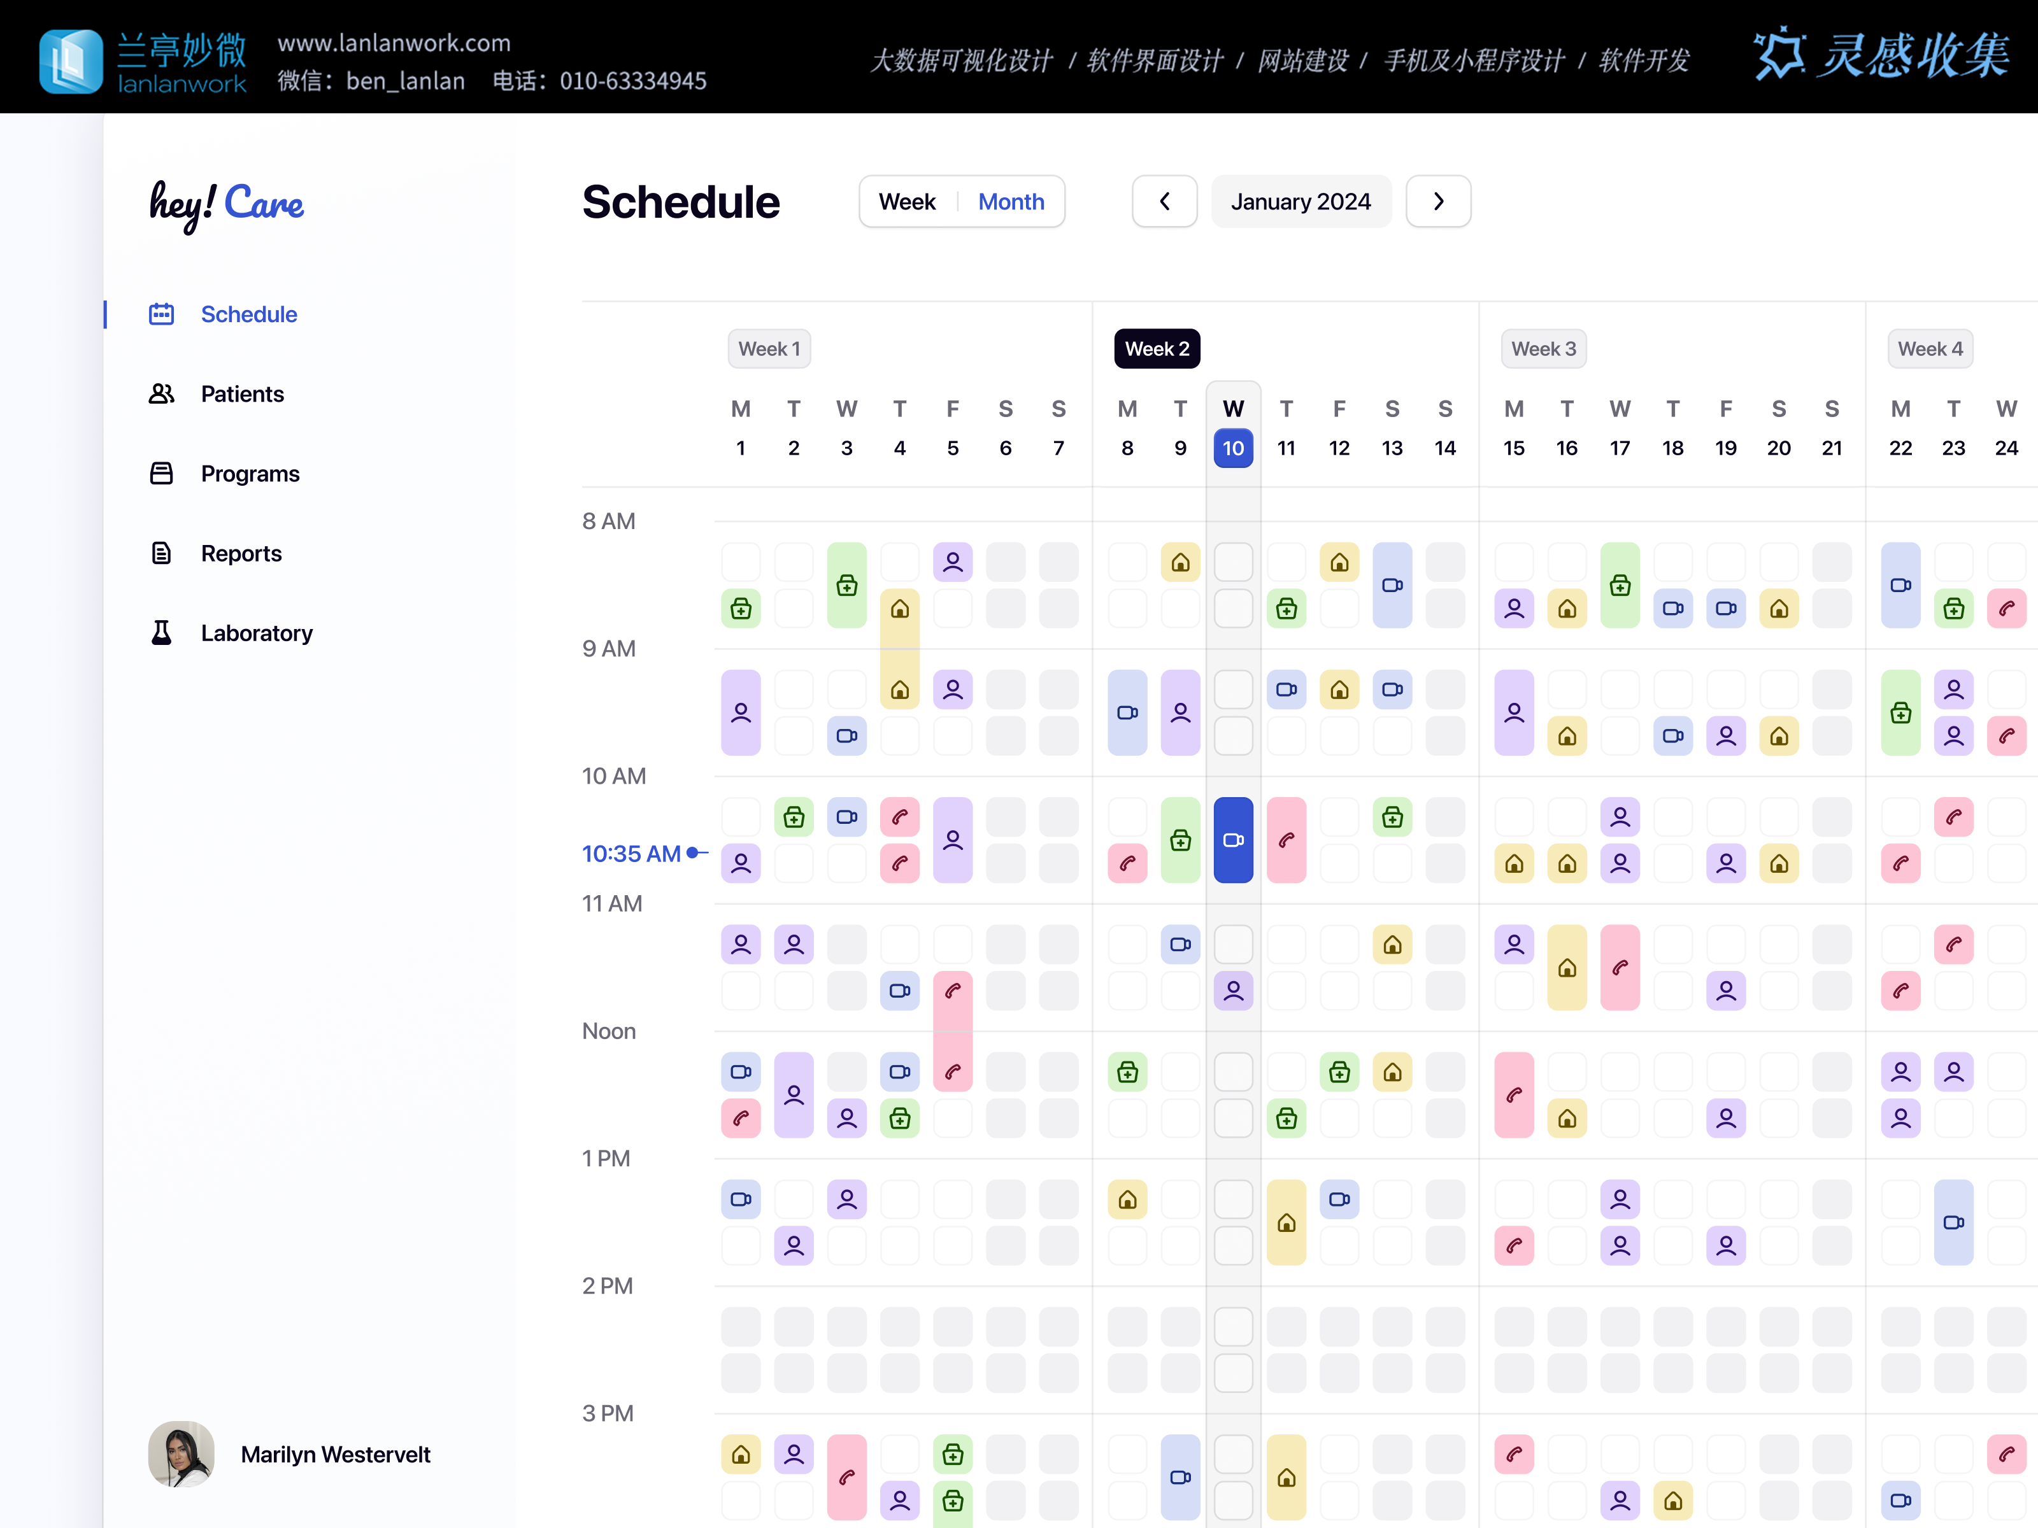Click the Reports document icon
Image resolution: width=2038 pixels, height=1528 pixels.
[161, 553]
